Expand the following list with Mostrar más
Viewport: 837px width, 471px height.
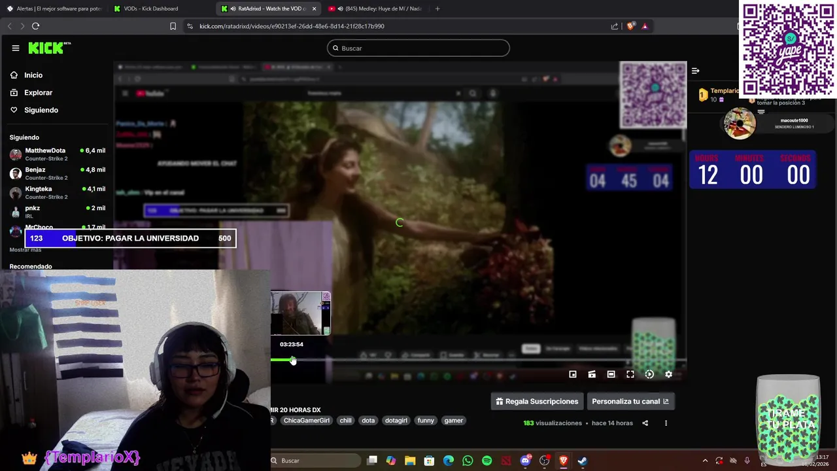tap(26, 250)
